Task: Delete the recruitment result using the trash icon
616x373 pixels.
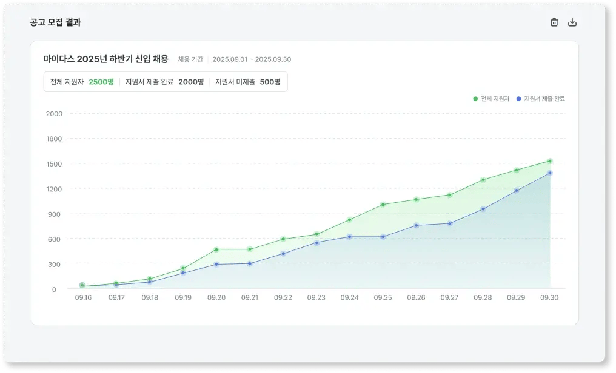Action: click(x=554, y=22)
